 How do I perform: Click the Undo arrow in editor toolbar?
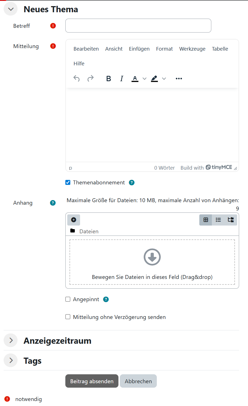click(76, 79)
